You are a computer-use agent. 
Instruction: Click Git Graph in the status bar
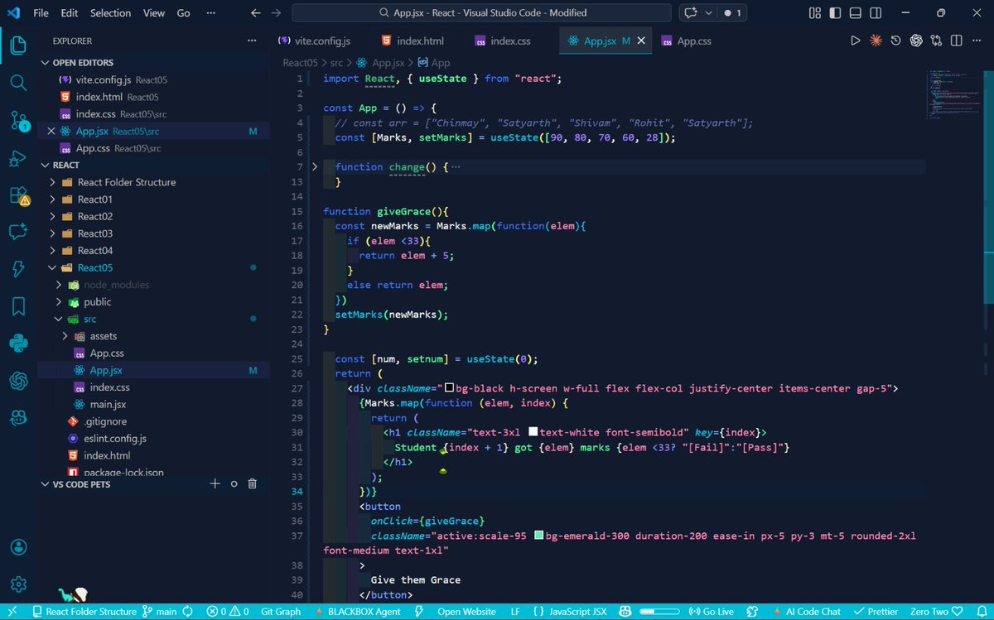point(281,612)
